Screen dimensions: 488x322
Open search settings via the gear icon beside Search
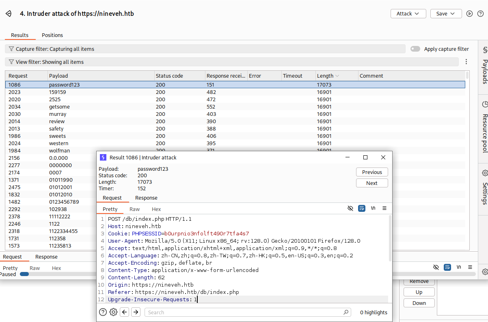[114, 312]
